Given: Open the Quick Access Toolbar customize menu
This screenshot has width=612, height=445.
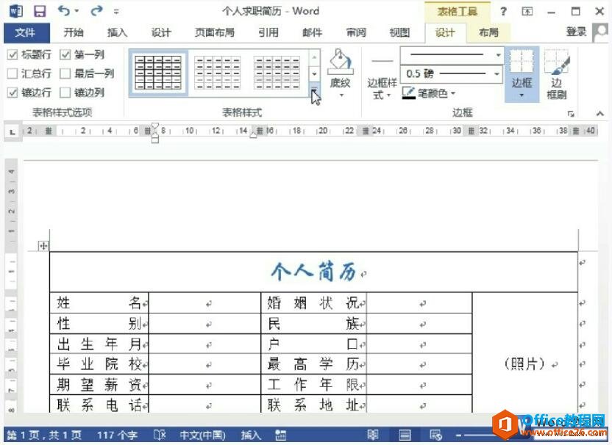Looking at the screenshot, I should tap(116, 12).
